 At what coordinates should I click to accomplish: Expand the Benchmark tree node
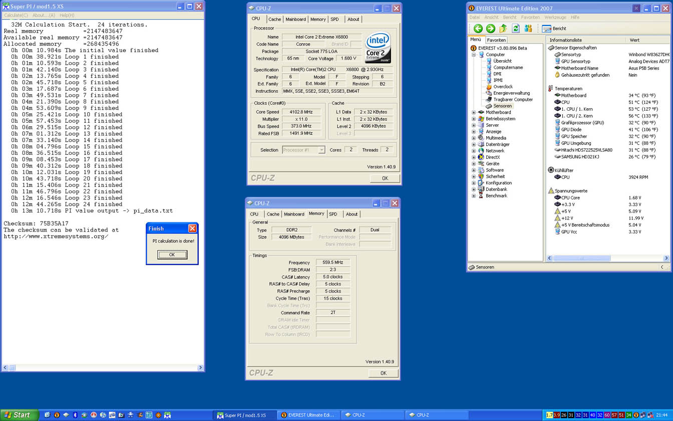[473, 196]
